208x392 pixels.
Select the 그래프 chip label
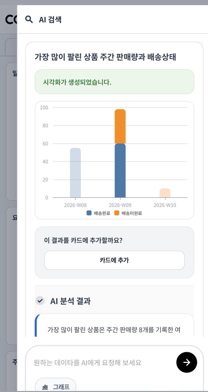61,387
